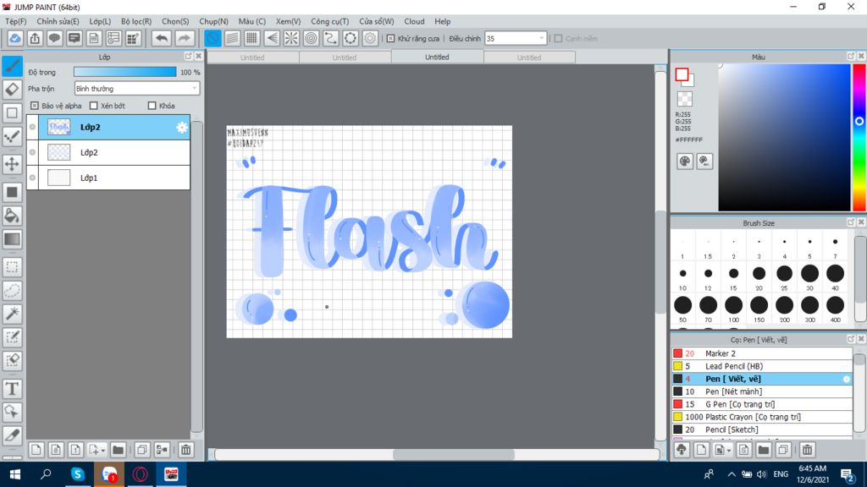Screen dimensions: 867x487
Task: Select the Brush tool in left toolbar
Action: click(12, 66)
